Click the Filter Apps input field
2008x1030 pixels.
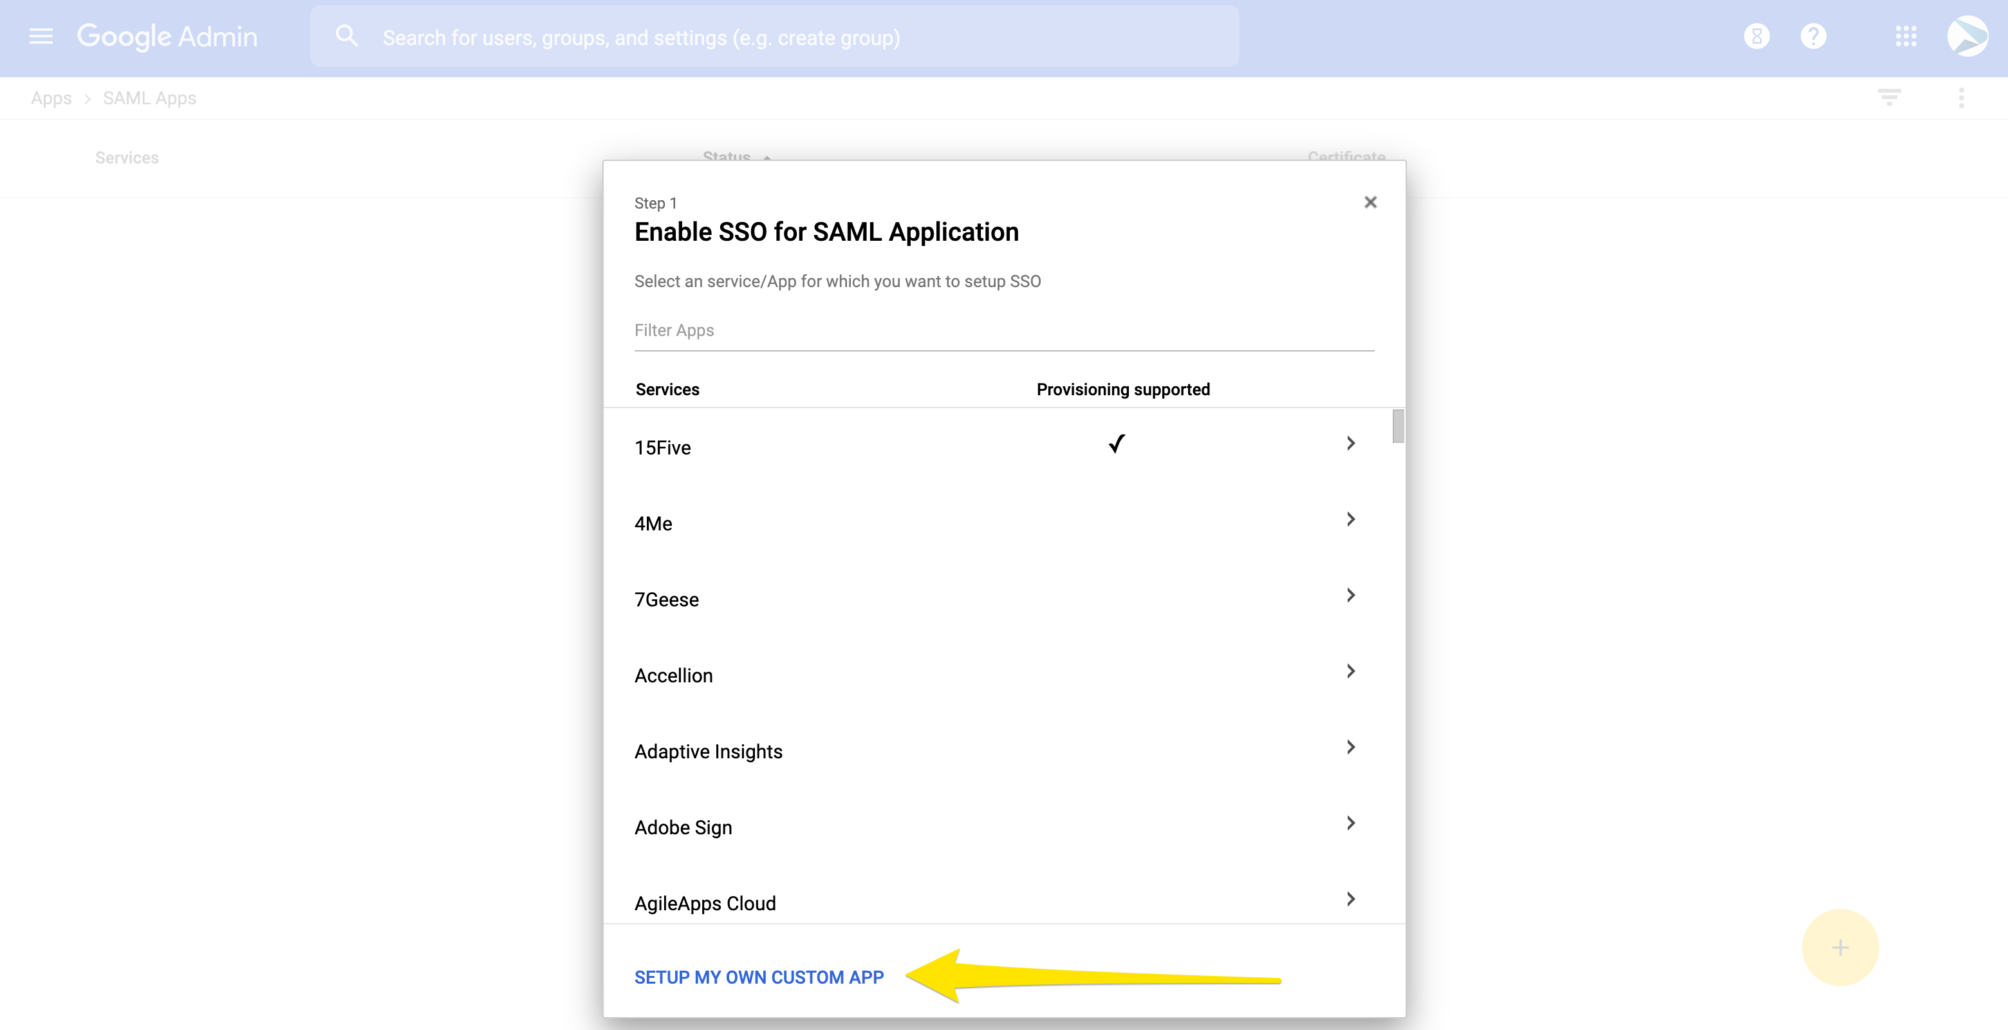coord(1003,331)
